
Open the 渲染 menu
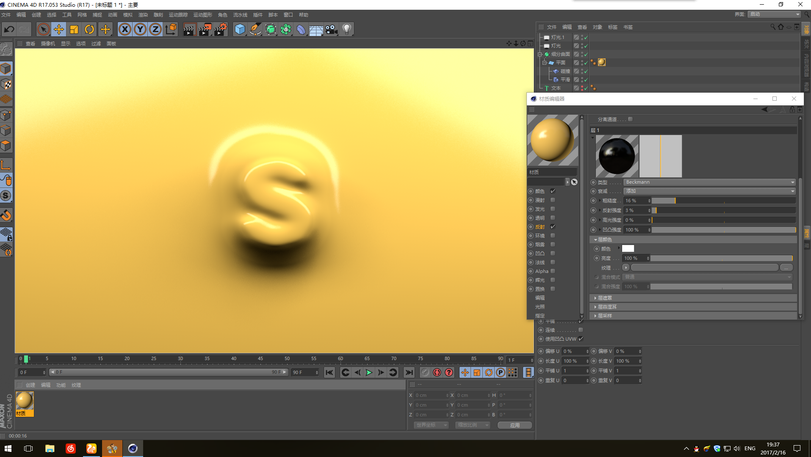pos(143,15)
